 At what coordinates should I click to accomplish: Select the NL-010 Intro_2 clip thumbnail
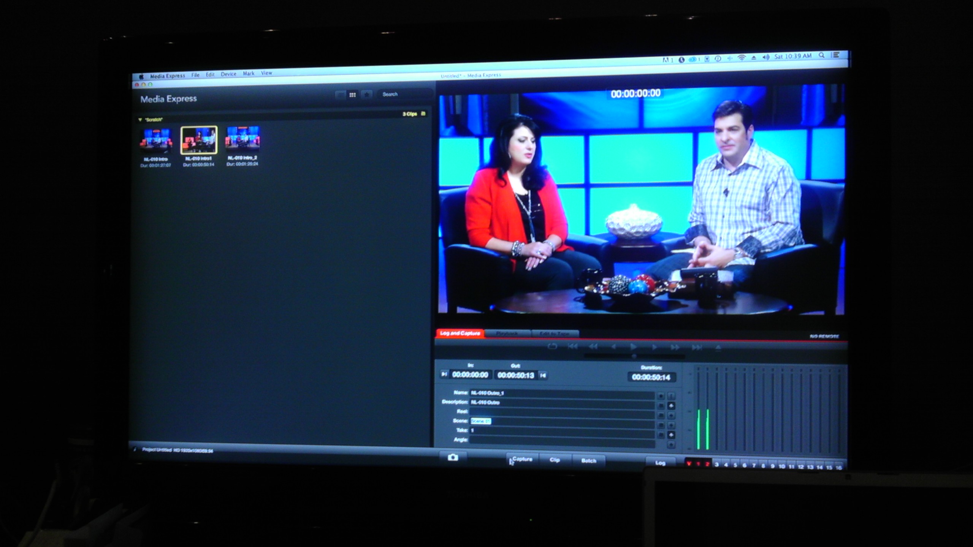[x=242, y=139]
